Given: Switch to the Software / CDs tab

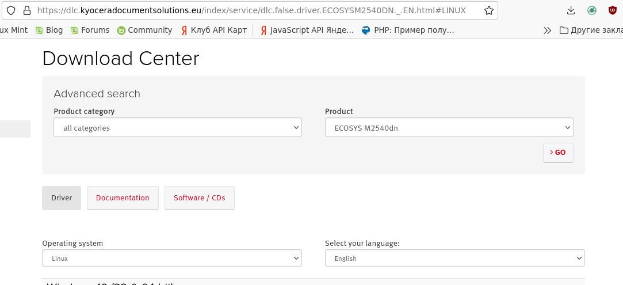Looking at the screenshot, I should 200,197.
